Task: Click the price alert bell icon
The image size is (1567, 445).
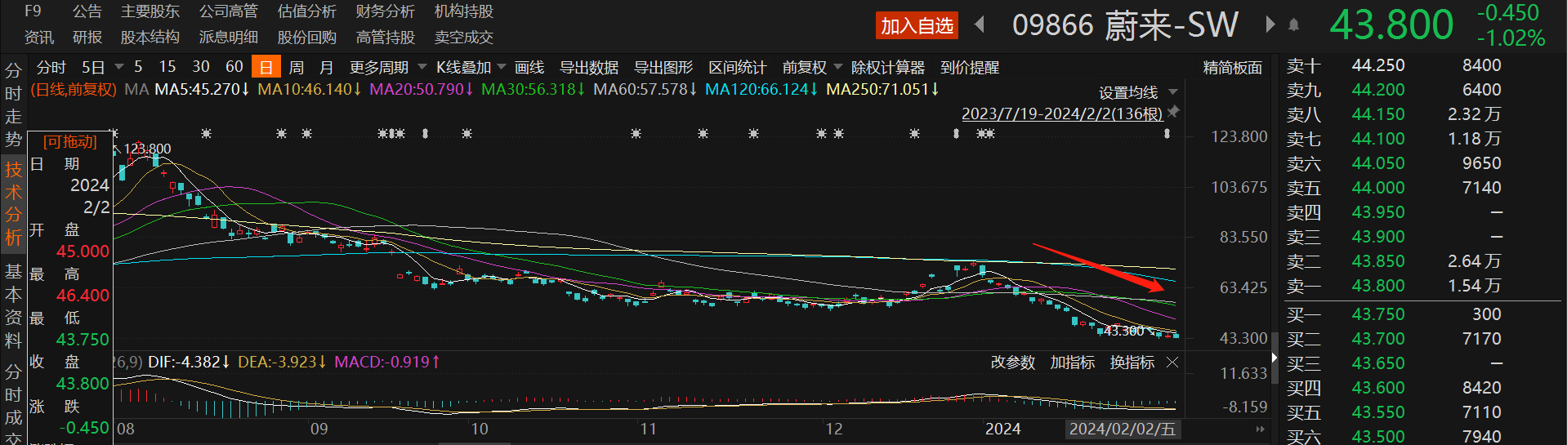Action: pyautogui.click(x=1293, y=25)
